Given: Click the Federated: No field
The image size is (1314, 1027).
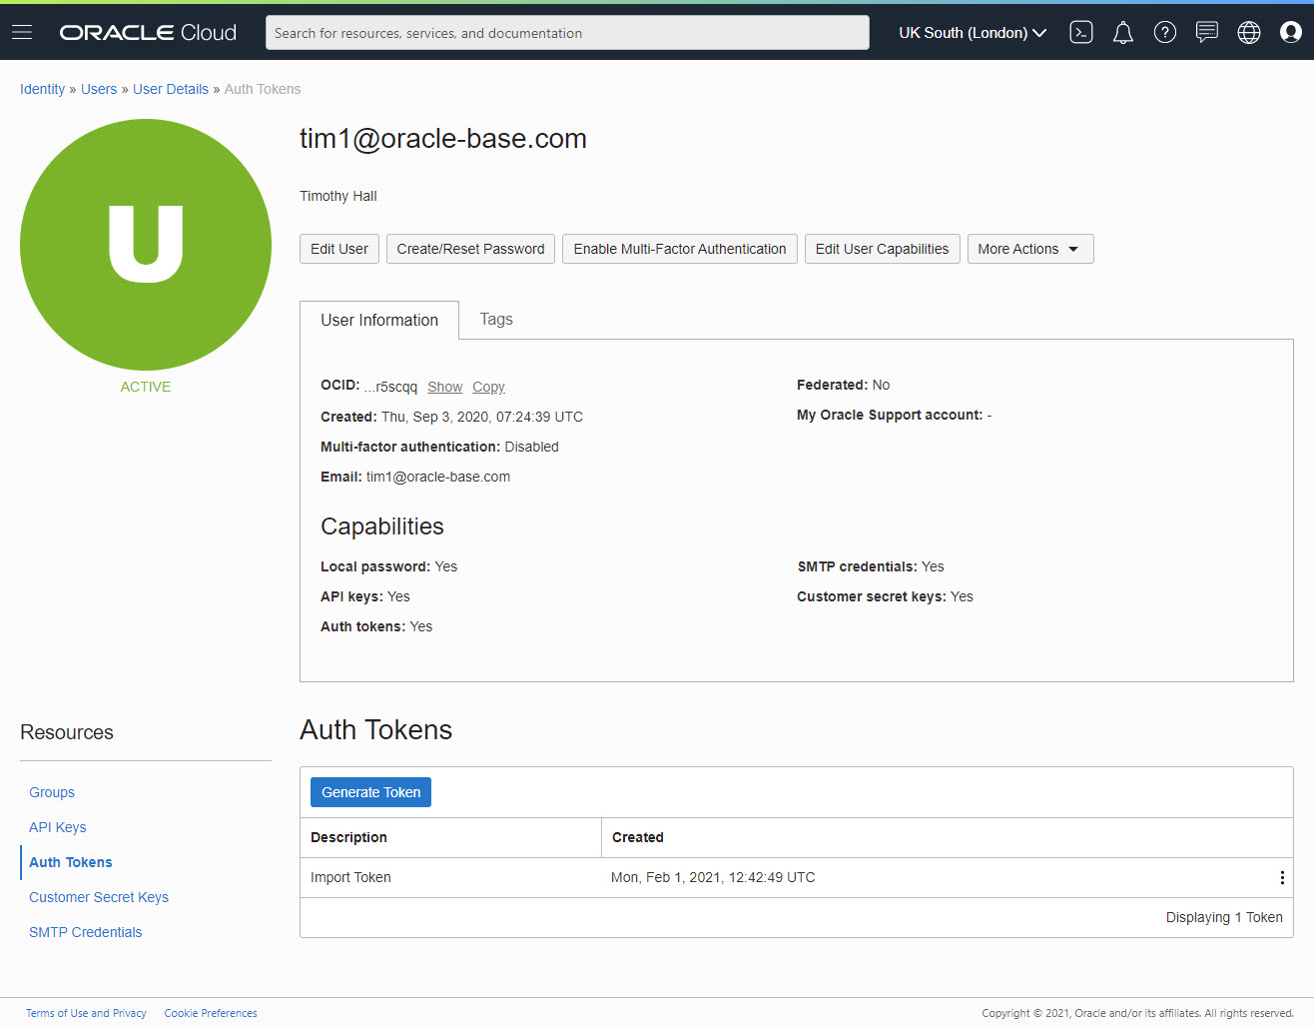Looking at the screenshot, I should point(843,385).
